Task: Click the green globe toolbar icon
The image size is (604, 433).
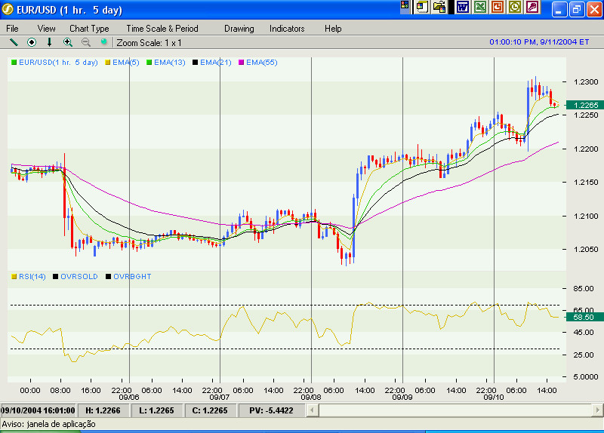Action: point(104,42)
